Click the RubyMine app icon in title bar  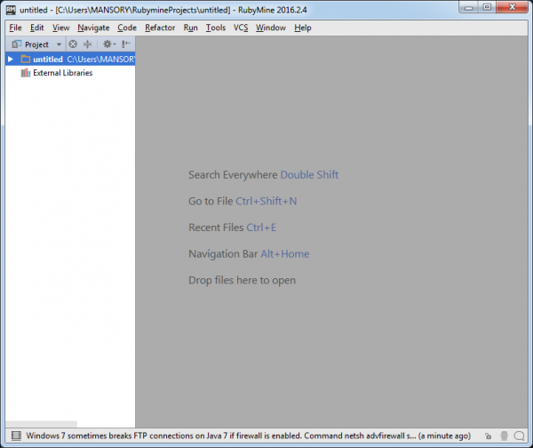11,10
